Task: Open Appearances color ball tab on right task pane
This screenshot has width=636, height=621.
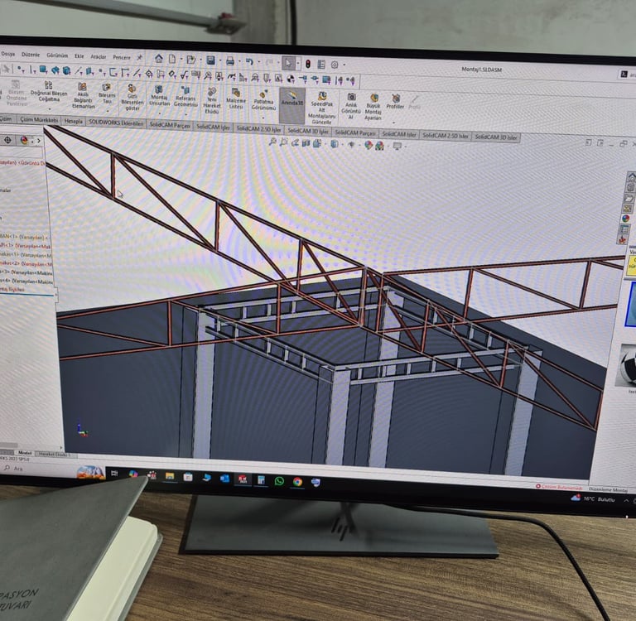Action: pyautogui.click(x=626, y=219)
